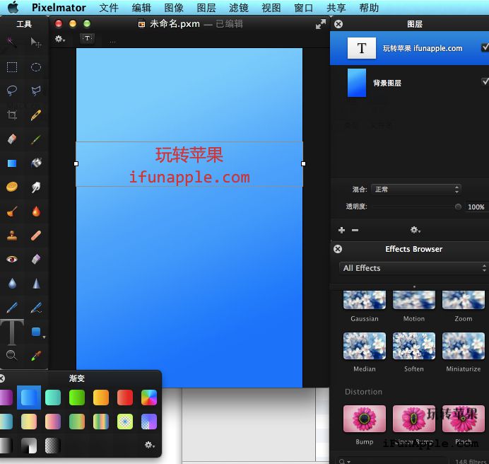The image size is (489, 464).
Task: Close the Effects Browser panel
Action: (338, 249)
